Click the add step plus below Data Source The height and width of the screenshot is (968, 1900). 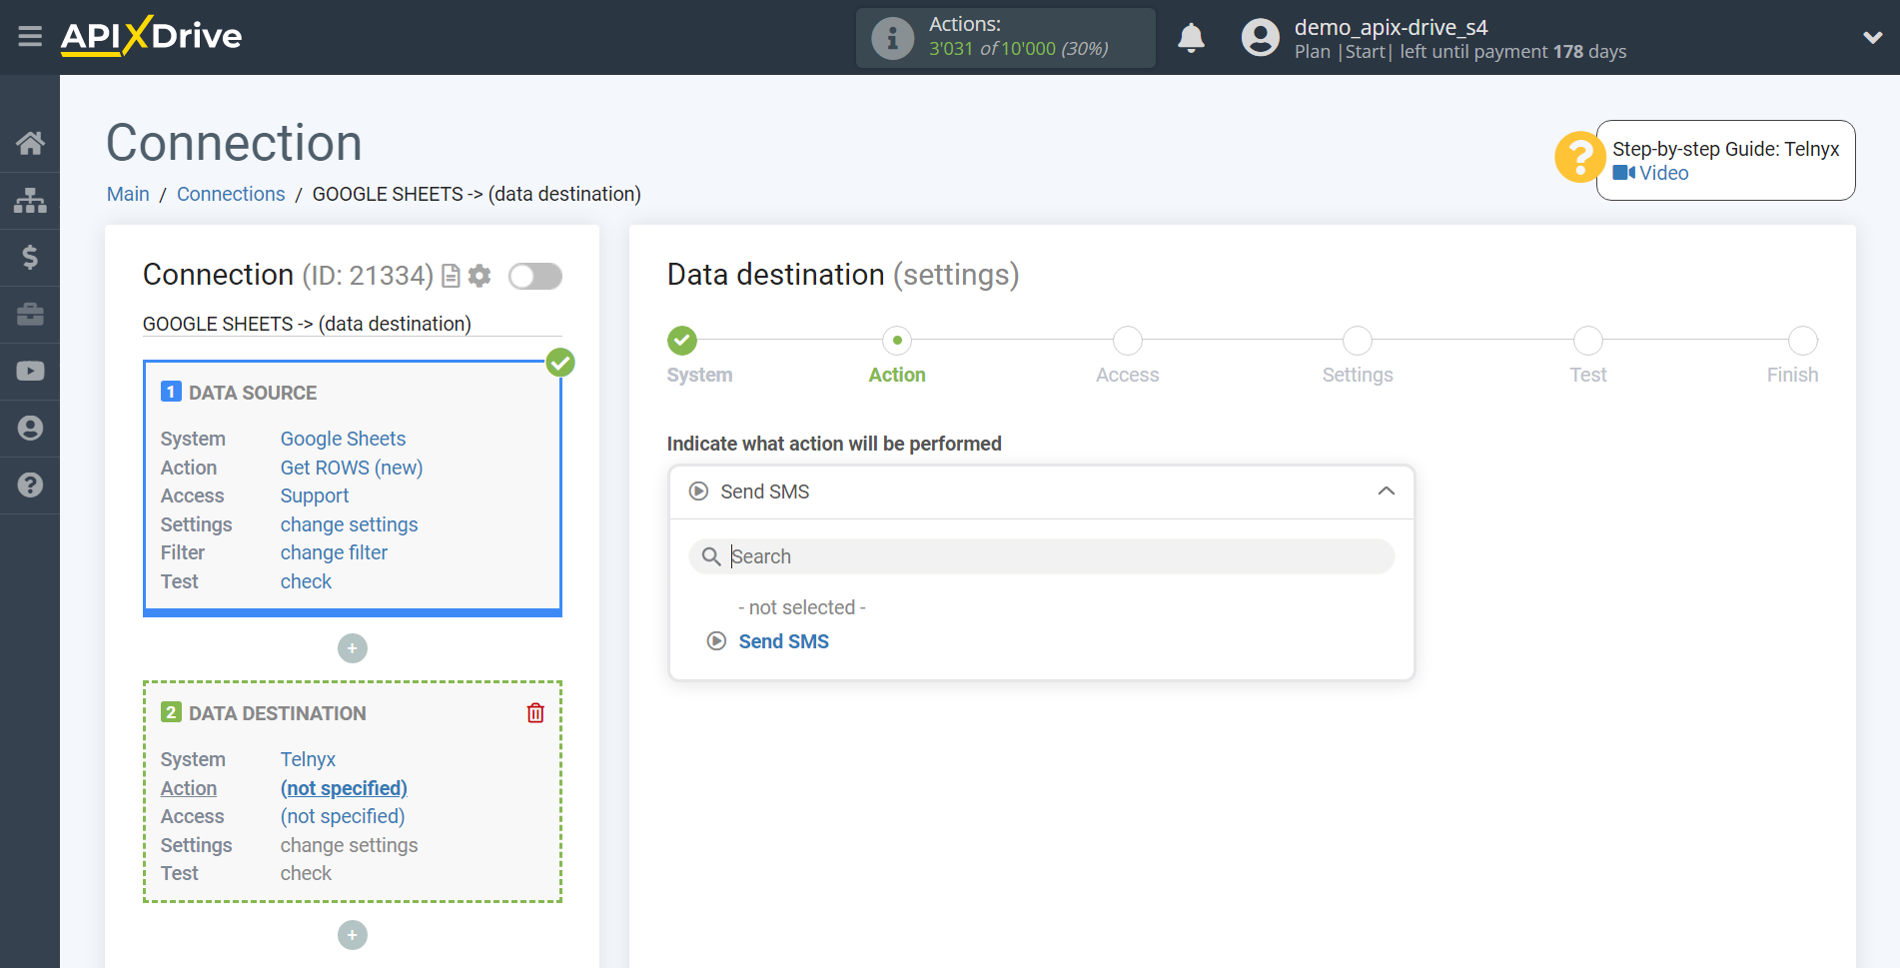353,648
